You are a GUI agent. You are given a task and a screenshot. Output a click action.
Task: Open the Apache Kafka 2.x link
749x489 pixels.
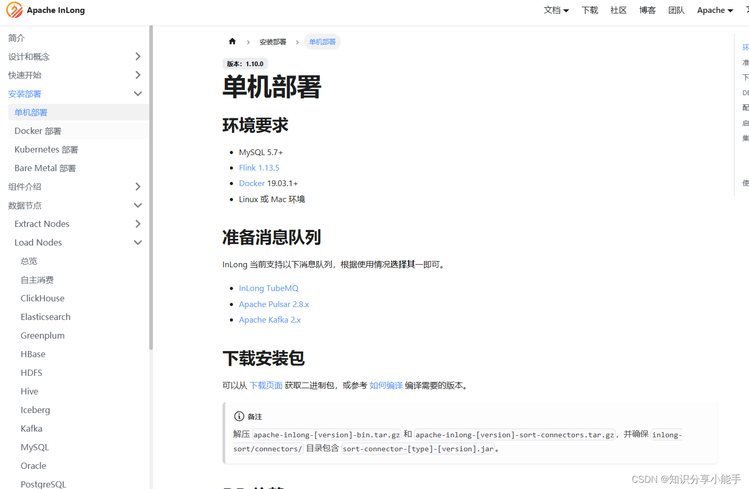(270, 319)
